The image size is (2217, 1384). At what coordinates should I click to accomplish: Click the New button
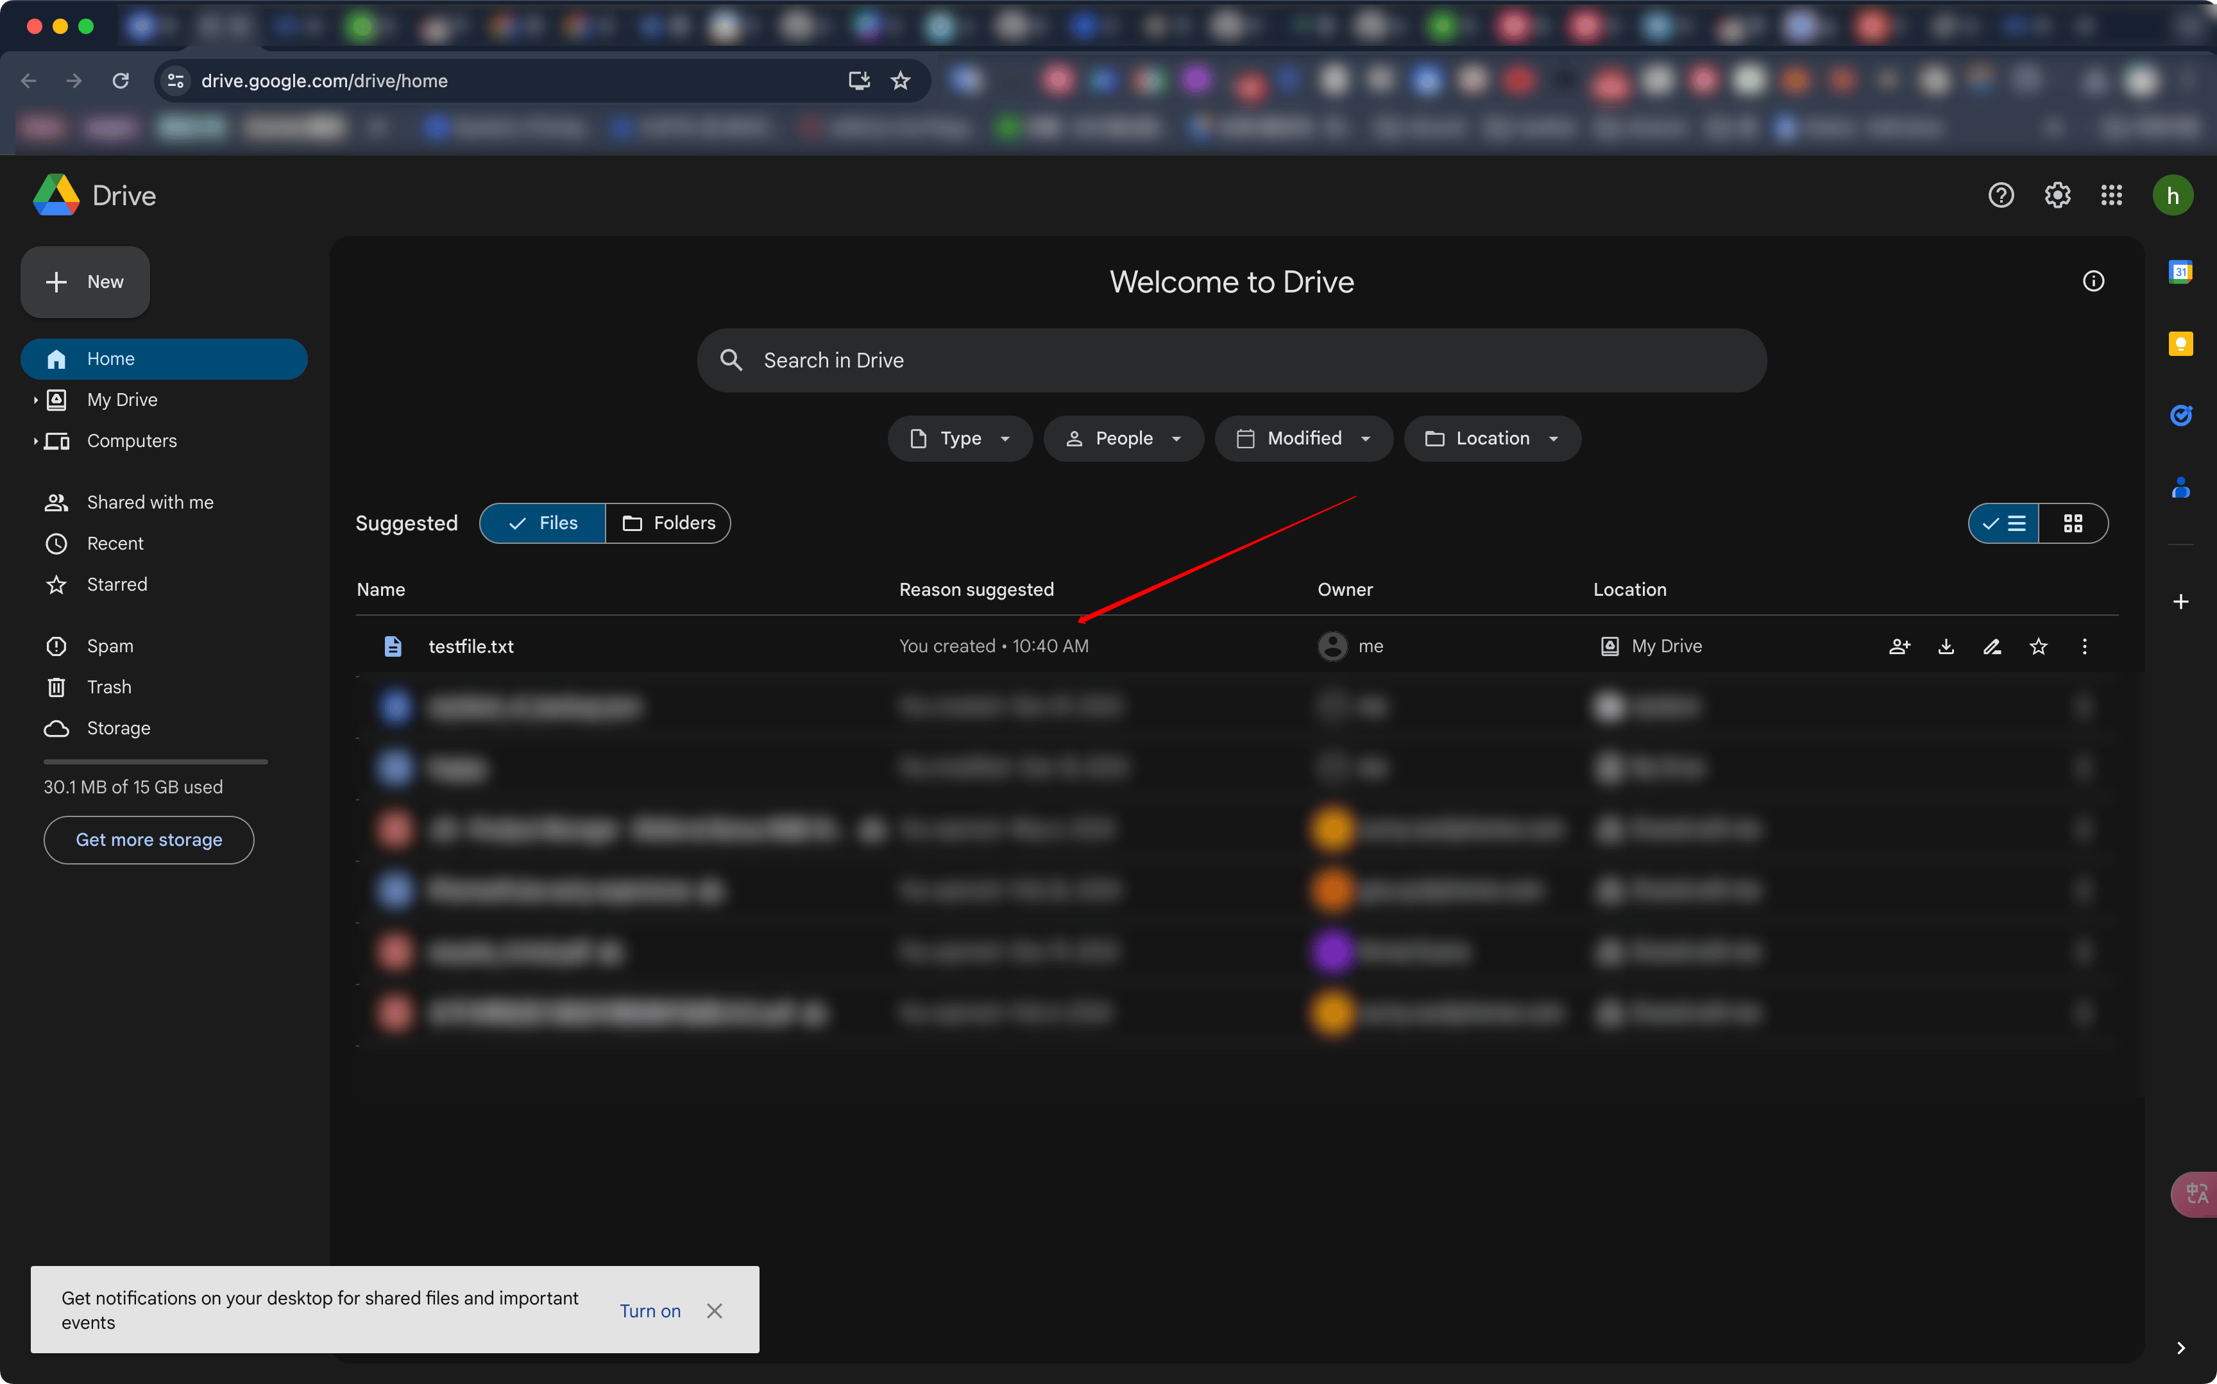click(85, 282)
